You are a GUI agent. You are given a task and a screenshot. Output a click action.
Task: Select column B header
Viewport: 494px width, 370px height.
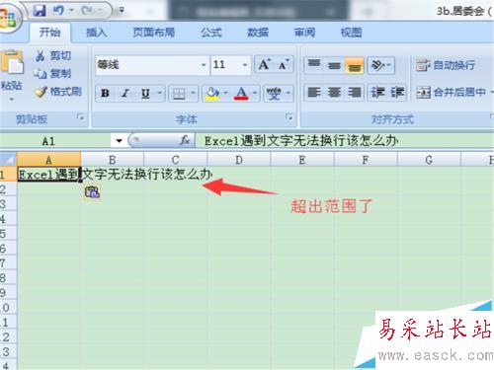click(x=113, y=160)
